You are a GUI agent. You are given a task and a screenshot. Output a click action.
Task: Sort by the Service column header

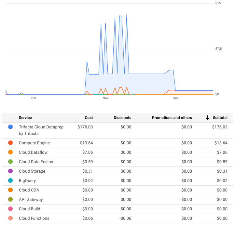point(25,118)
